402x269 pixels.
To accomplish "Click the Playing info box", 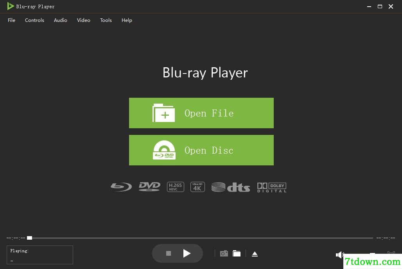I will [x=40, y=255].
